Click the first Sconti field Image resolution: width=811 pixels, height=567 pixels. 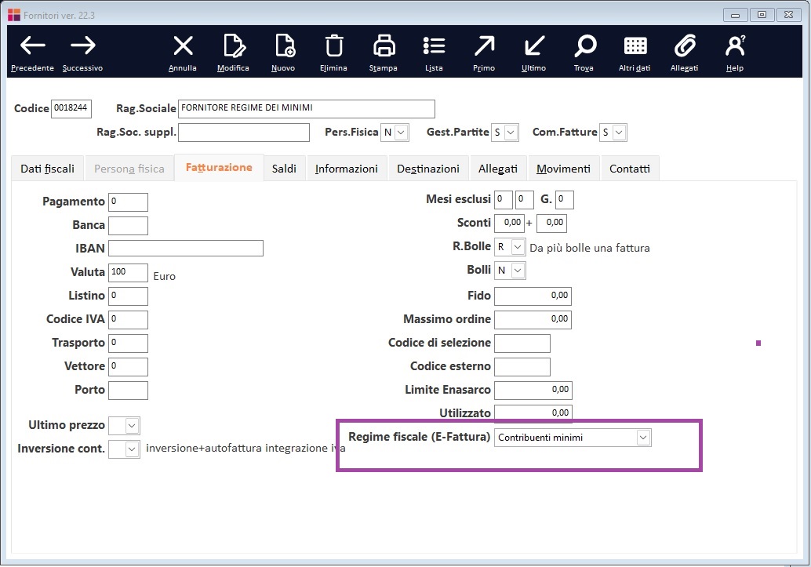[510, 223]
